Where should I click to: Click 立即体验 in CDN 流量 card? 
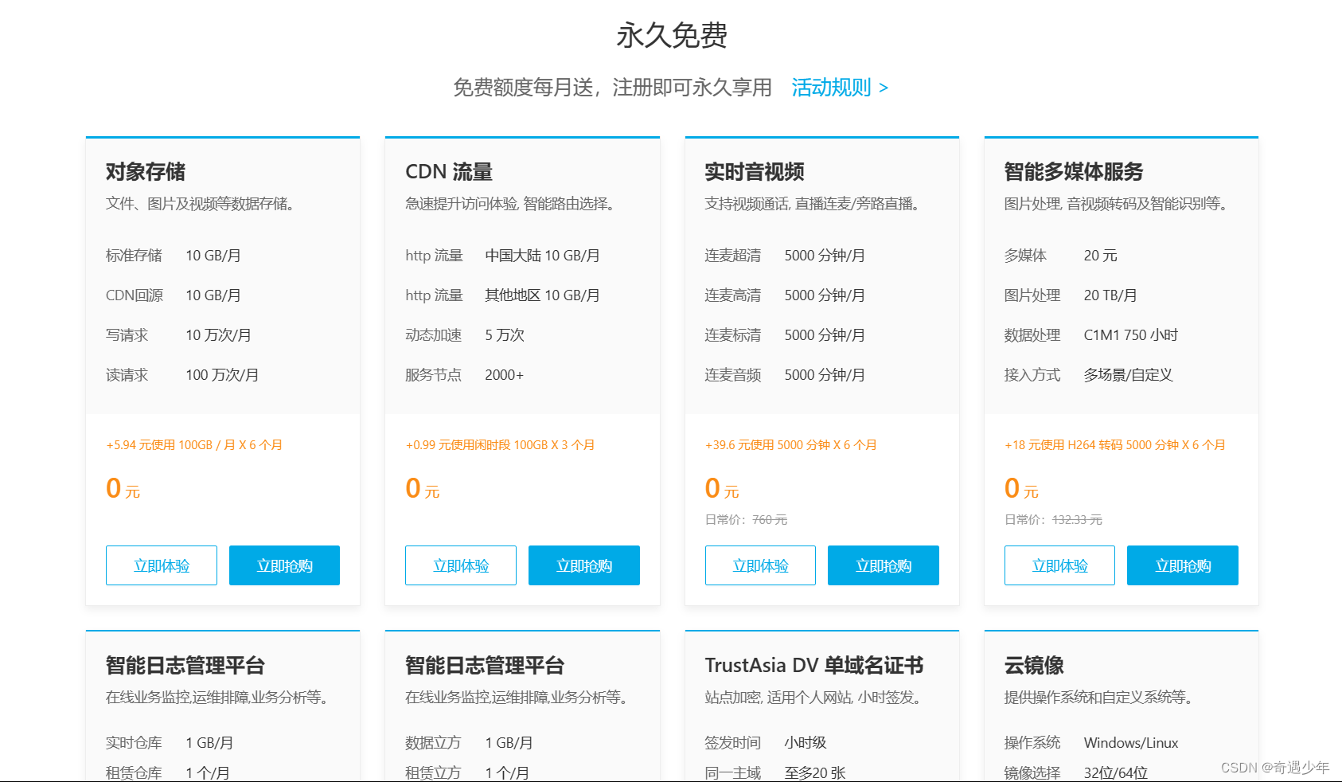(x=461, y=565)
